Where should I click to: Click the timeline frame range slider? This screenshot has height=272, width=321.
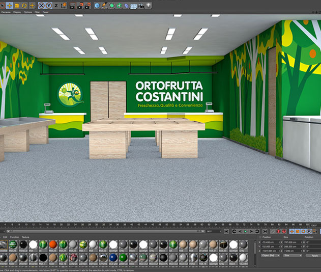(x=105, y=231)
